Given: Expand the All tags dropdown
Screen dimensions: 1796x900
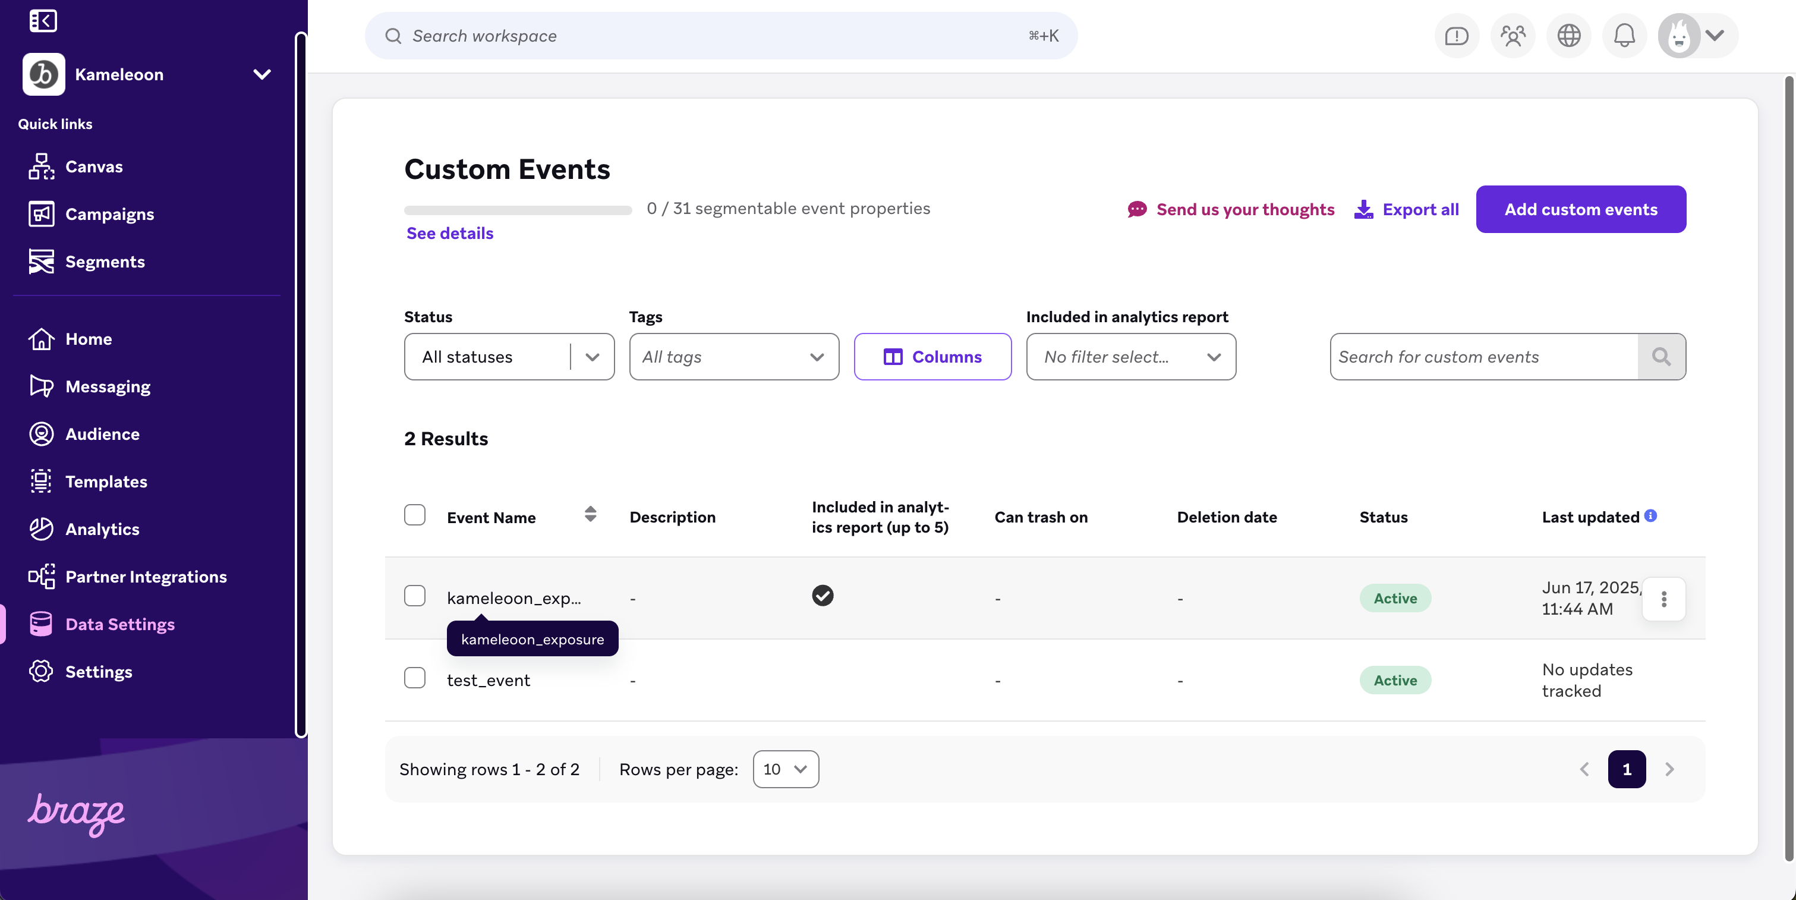Looking at the screenshot, I should (x=733, y=357).
